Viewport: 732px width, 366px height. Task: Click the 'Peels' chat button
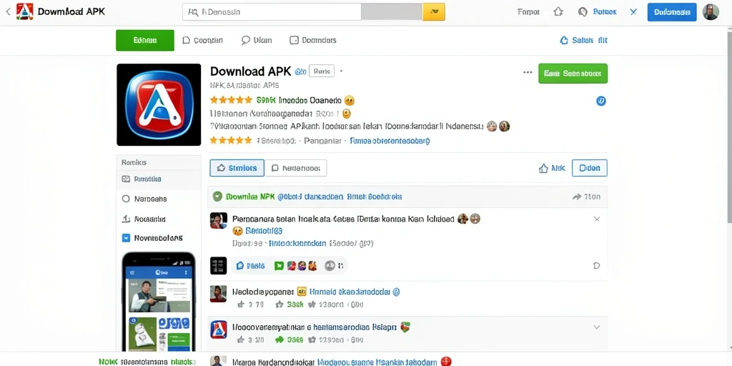click(x=251, y=266)
